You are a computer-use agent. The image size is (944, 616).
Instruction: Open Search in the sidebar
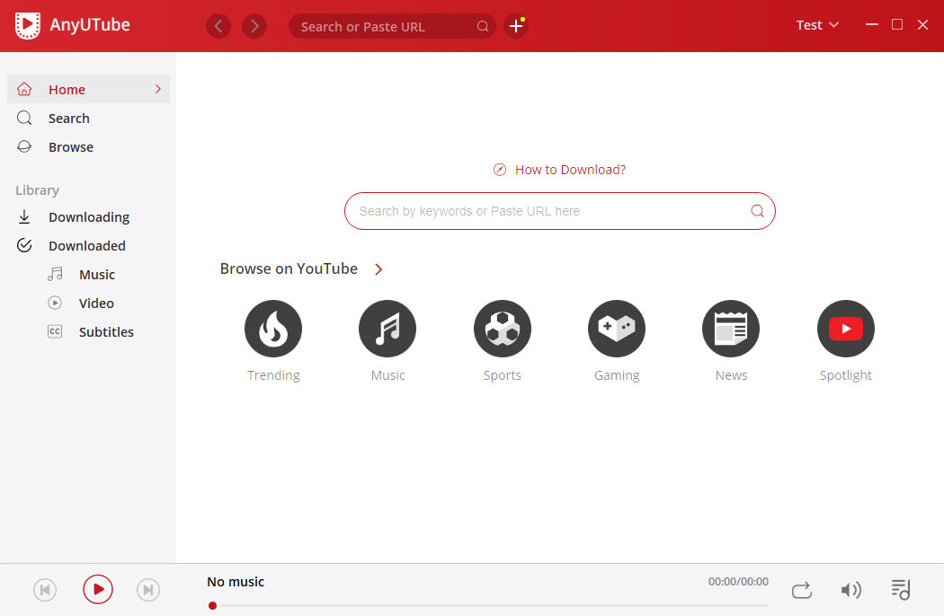coord(88,118)
